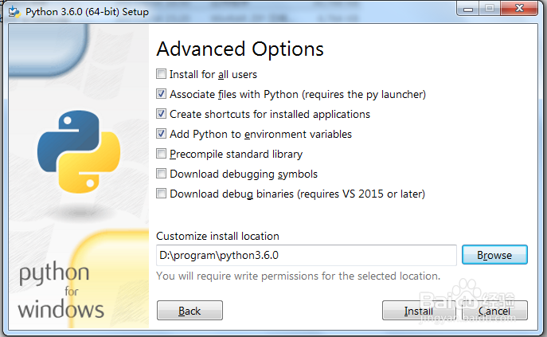Tick Download debug binaries checkbox
This screenshot has height=337, width=547.
coord(161,194)
